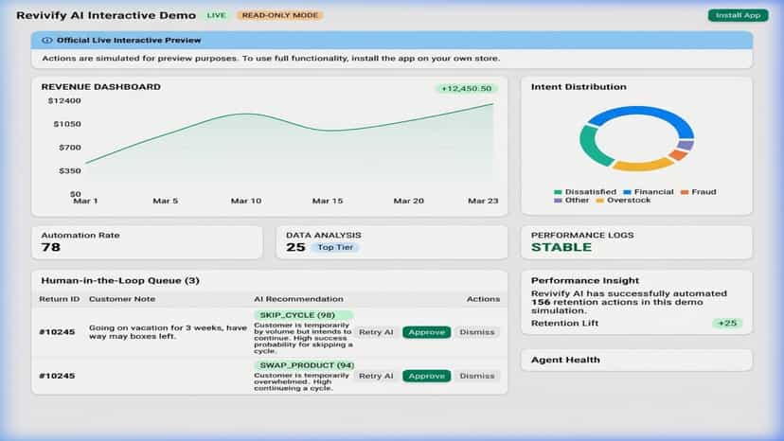Image resolution: width=784 pixels, height=441 pixels.
Task: Click the Mar 10 axis label
Action: click(x=246, y=201)
